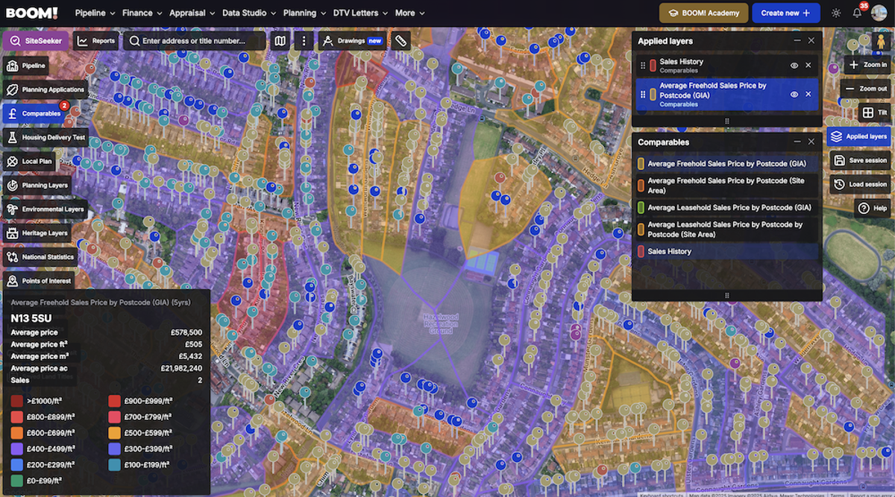Minimize the Comparables panel
The image size is (895, 497).
coord(797,142)
